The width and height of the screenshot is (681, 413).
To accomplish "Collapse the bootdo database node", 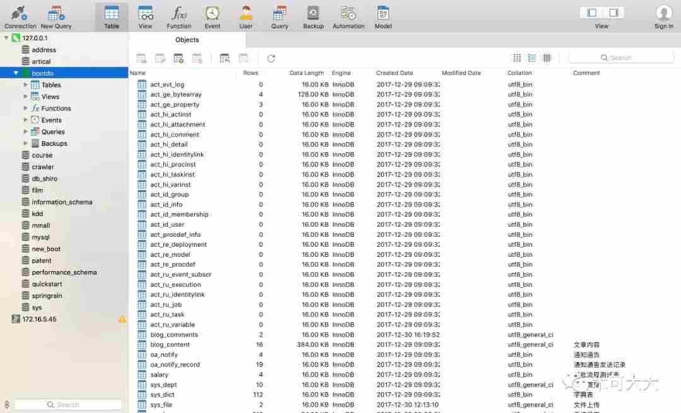I will 16,73.
